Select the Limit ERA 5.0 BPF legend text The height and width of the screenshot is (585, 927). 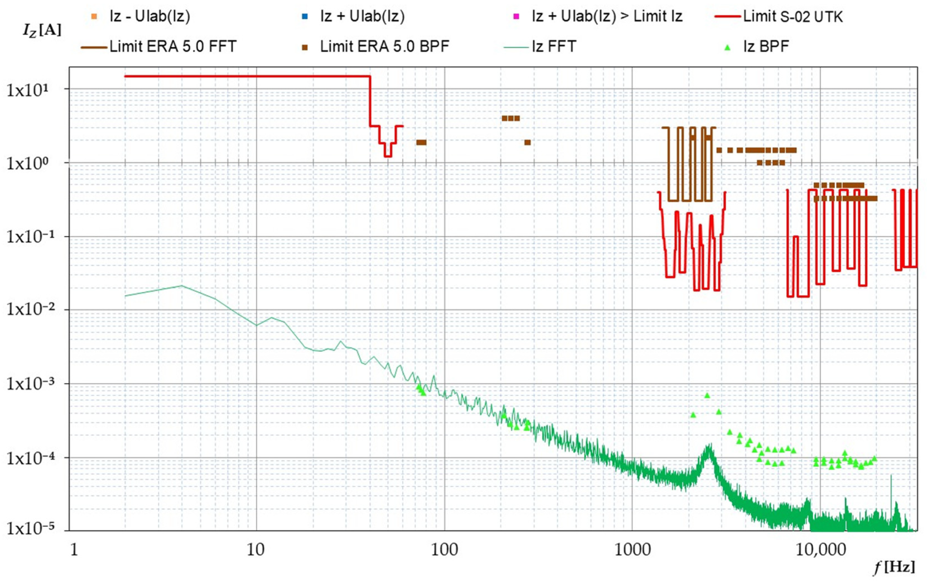pos(385,47)
